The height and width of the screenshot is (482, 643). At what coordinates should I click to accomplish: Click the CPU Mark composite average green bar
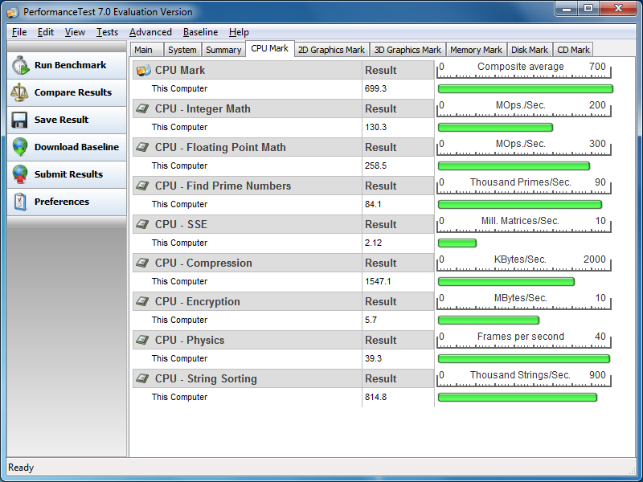[526, 88]
